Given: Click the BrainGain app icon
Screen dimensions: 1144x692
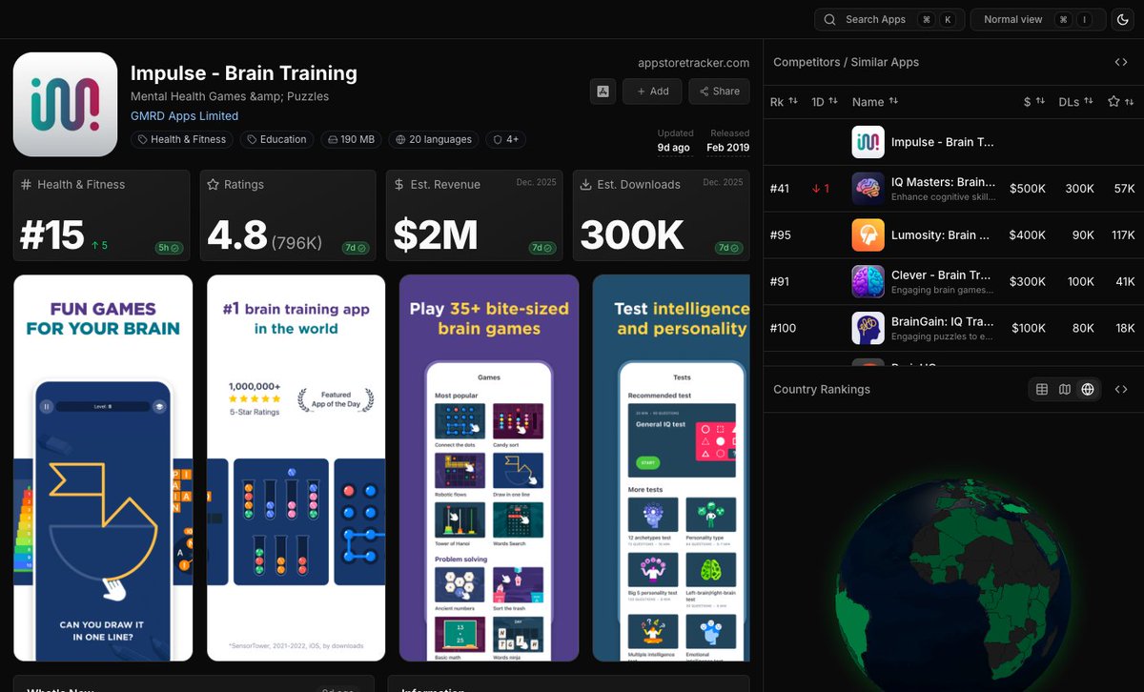Looking at the screenshot, I should point(868,328).
